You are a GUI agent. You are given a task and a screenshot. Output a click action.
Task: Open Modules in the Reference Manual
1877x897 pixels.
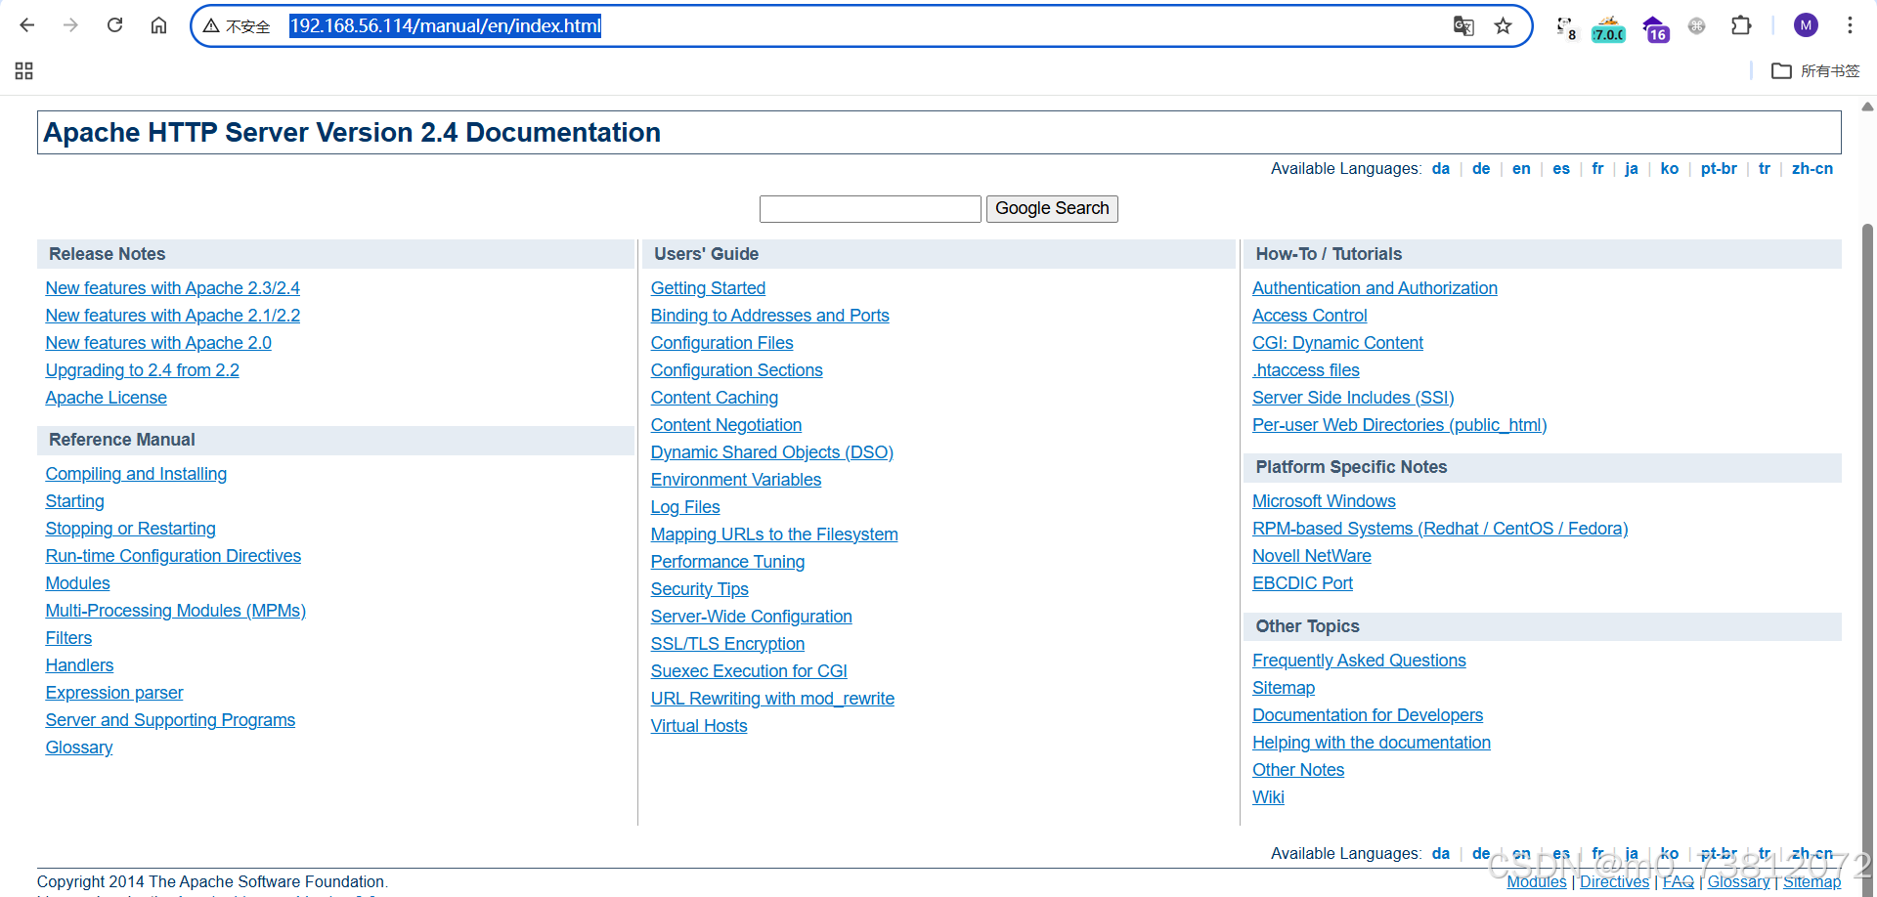[77, 583]
